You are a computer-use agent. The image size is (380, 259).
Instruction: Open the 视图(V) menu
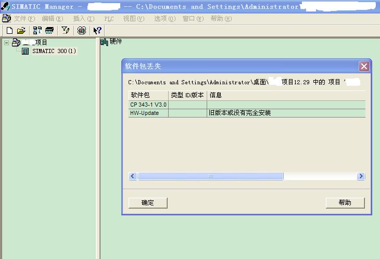134,19
